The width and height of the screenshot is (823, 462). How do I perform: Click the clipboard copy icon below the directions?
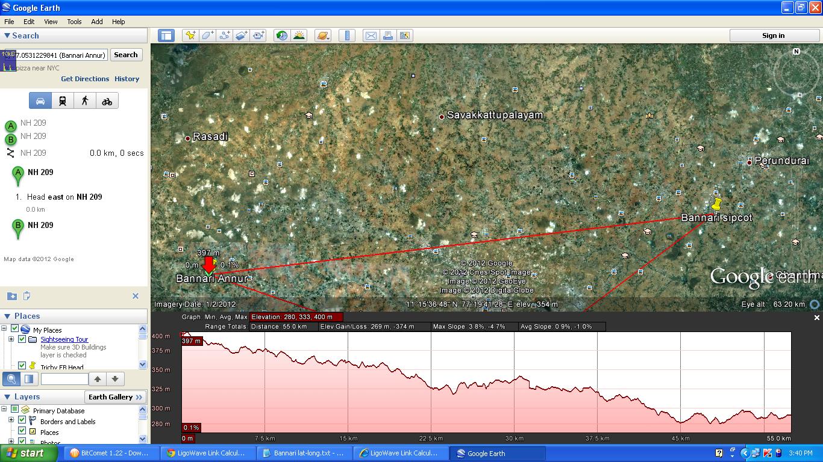(27, 296)
